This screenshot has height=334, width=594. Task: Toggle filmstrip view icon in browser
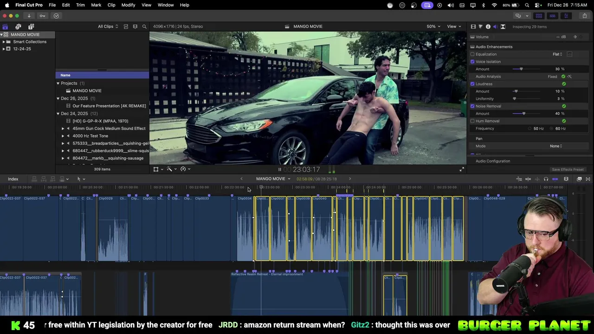click(x=135, y=26)
